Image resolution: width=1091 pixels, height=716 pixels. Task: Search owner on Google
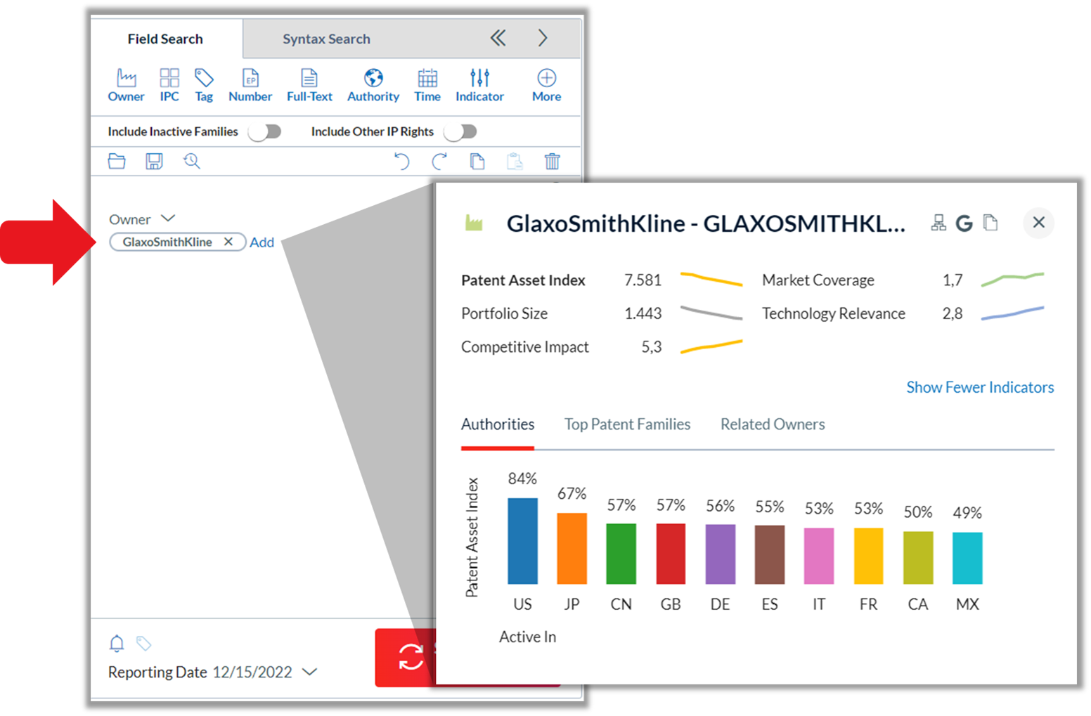tap(964, 223)
